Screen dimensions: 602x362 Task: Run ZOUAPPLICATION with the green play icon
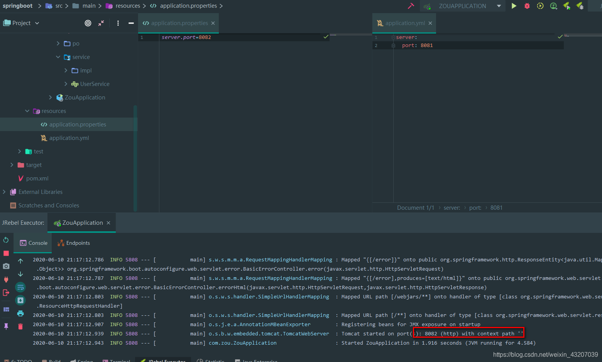pyautogui.click(x=514, y=6)
